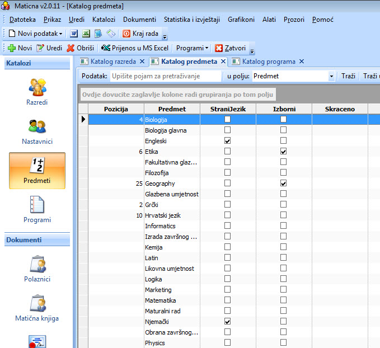
Task: Open the Nastavnici sidebar icon
Action: pyautogui.click(x=37, y=132)
